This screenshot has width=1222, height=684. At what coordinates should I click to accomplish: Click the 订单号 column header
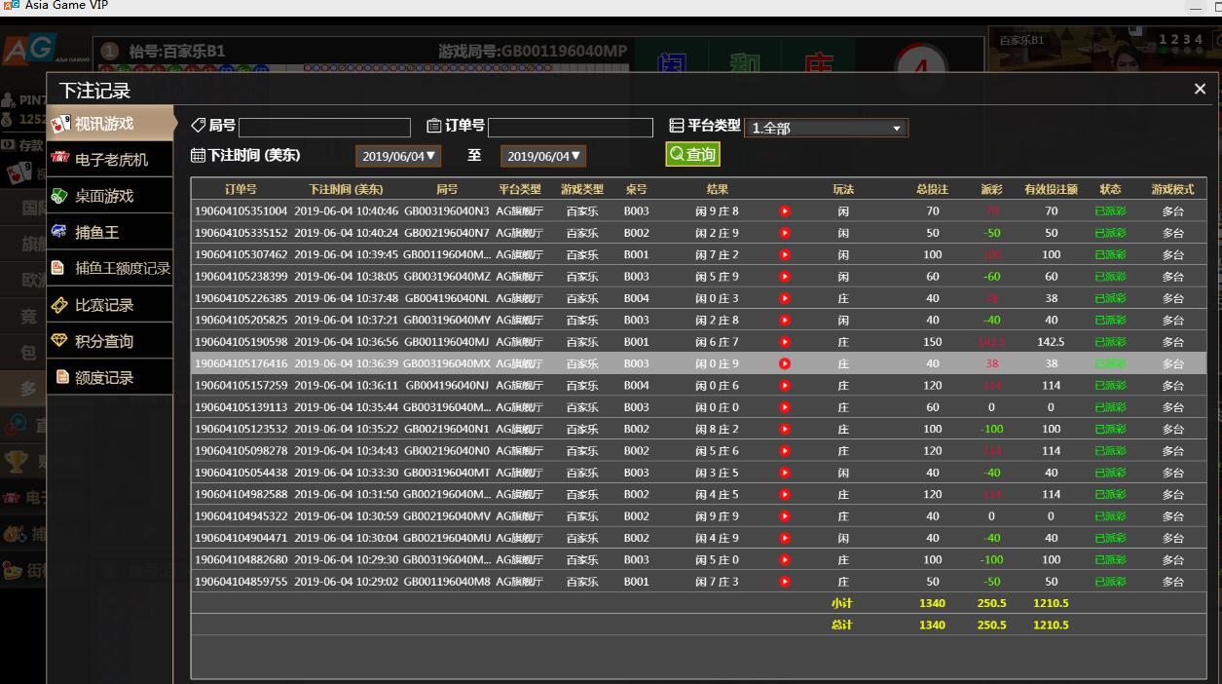pos(241,189)
